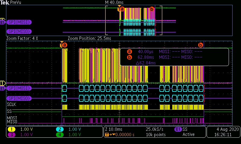Click the 0.00000 s trigger delay readout
Screen dimensions: 241x144
coord(125,135)
